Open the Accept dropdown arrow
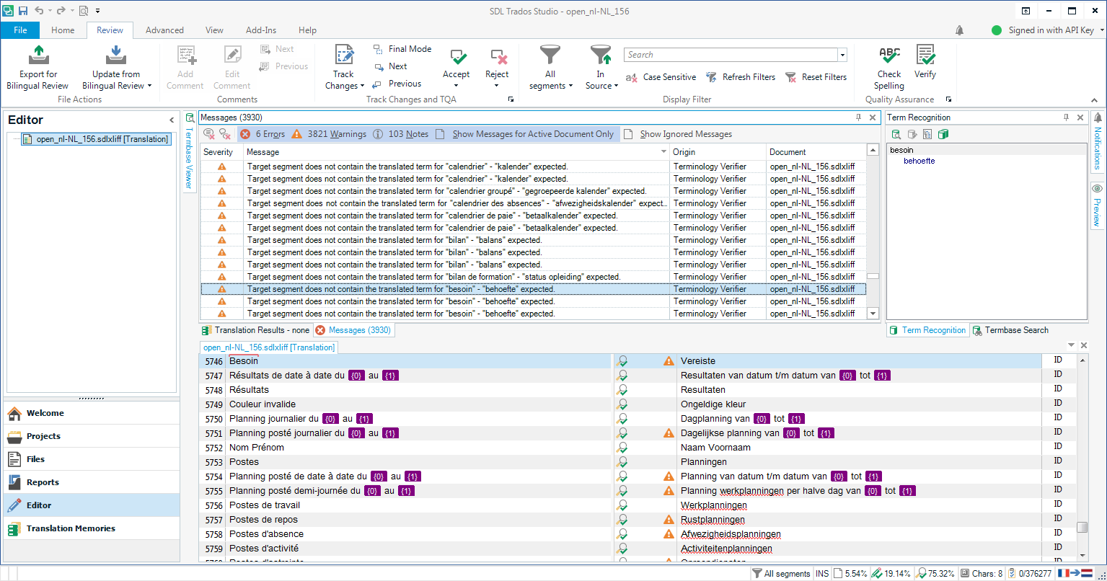This screenshot has height=581, width=1107. click(456, 86)
